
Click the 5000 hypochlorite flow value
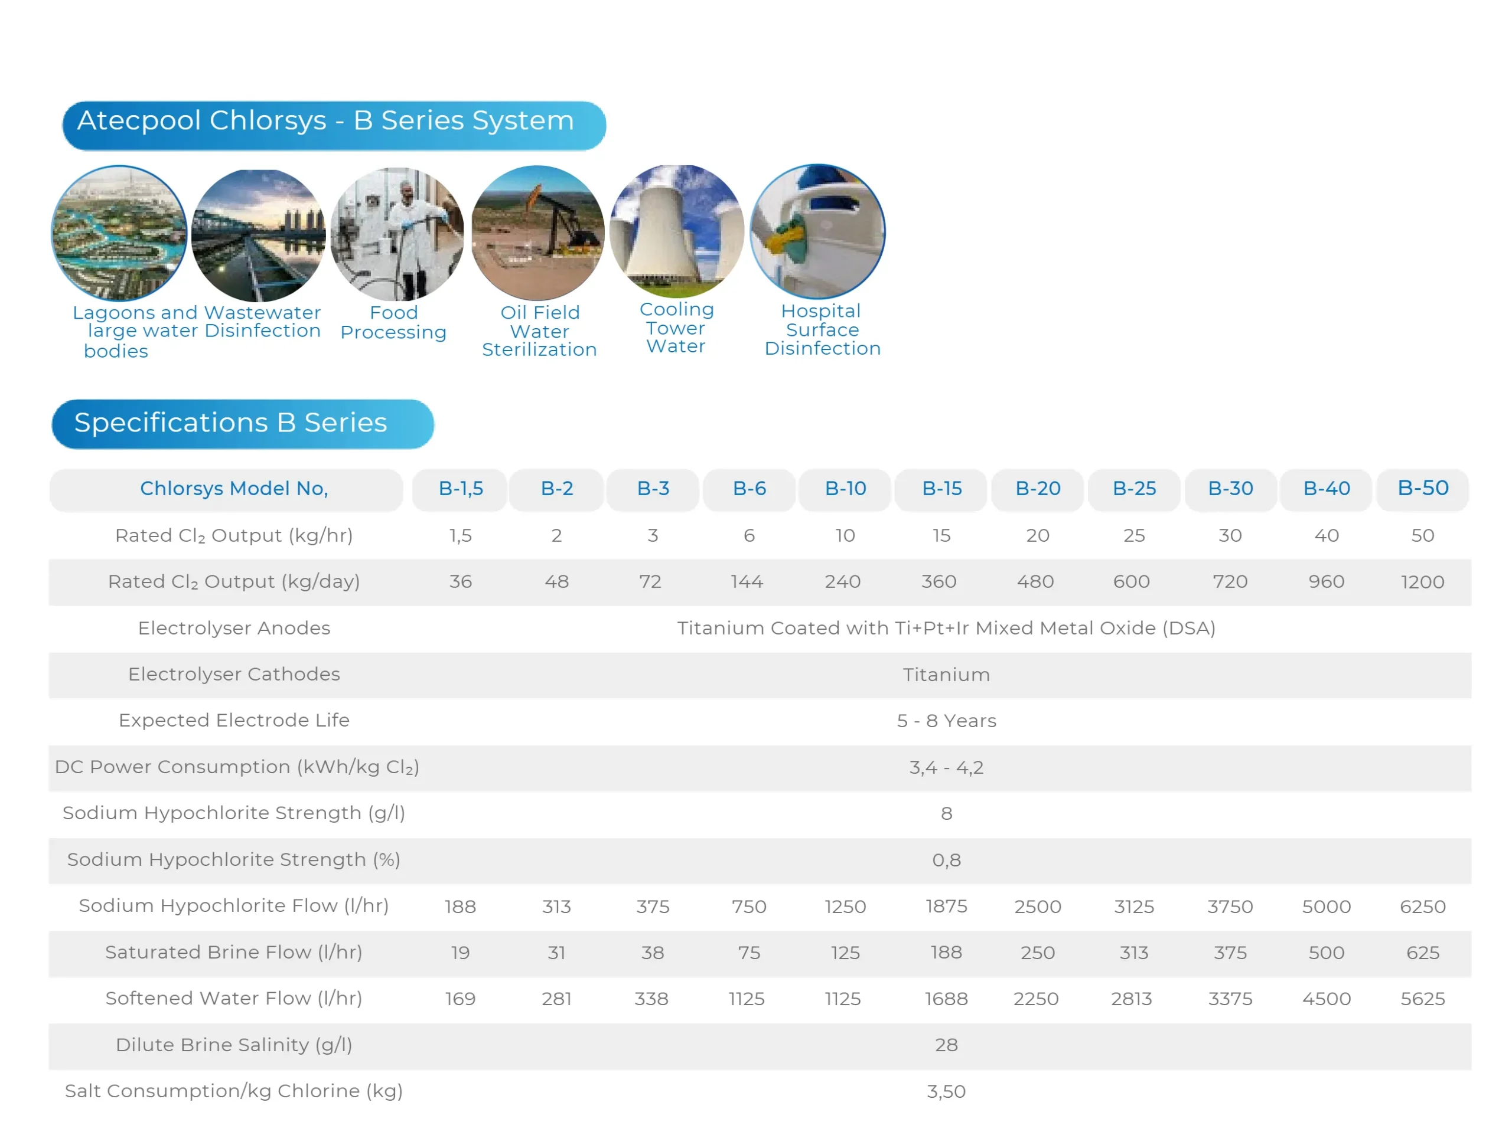(1327, 907)
